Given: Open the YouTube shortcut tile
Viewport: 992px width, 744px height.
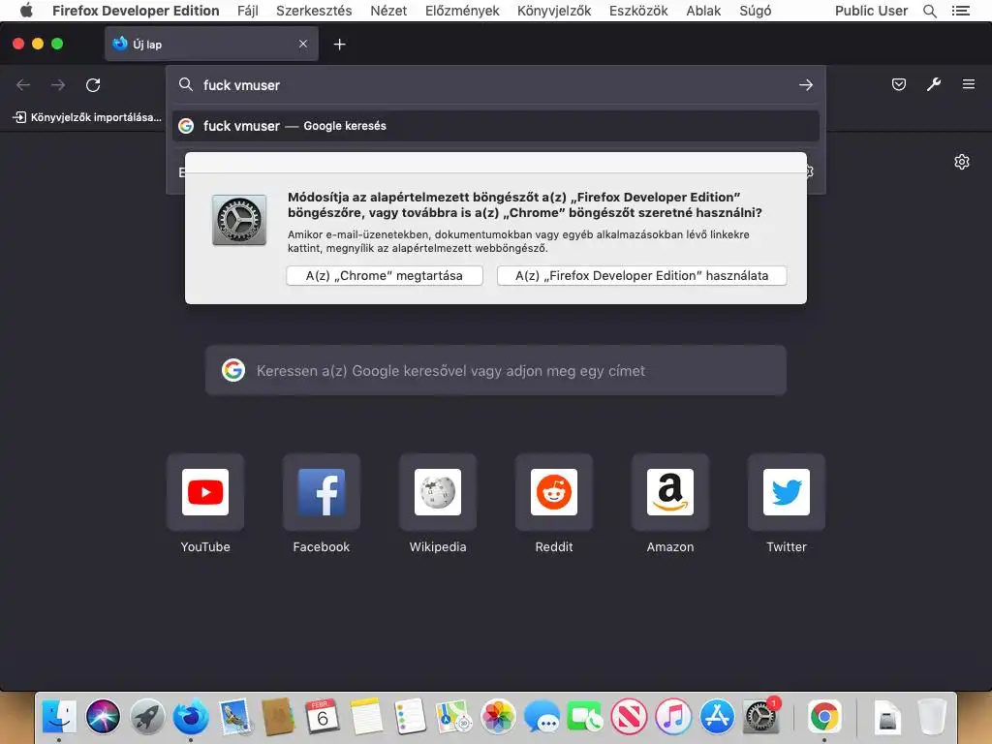Looking at the screenshot, I should tap(205, 492).
